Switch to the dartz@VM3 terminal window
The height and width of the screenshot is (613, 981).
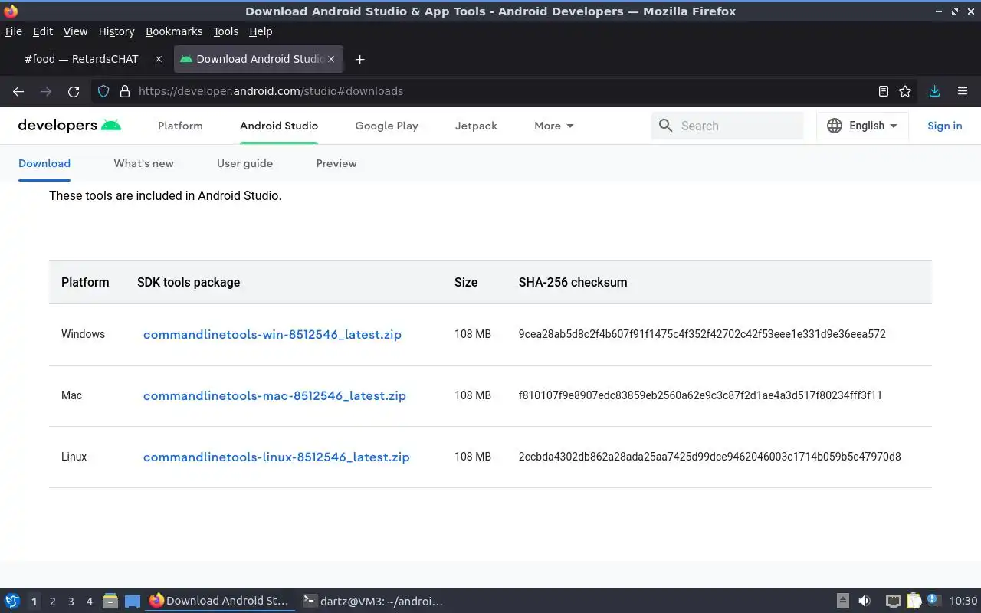(373, 601)
